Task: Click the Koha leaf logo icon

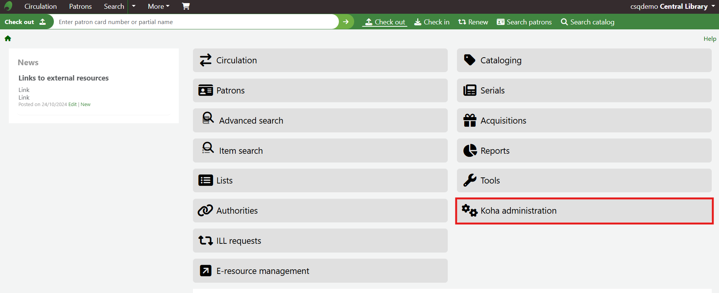Action: (8, 6)
